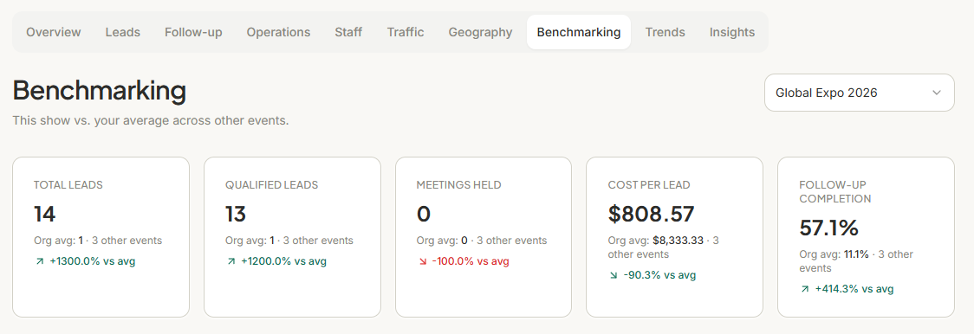Click the red down arrow beside -100.0% vs avg
This screenshot has width=974, height=334.
(422, 261)
